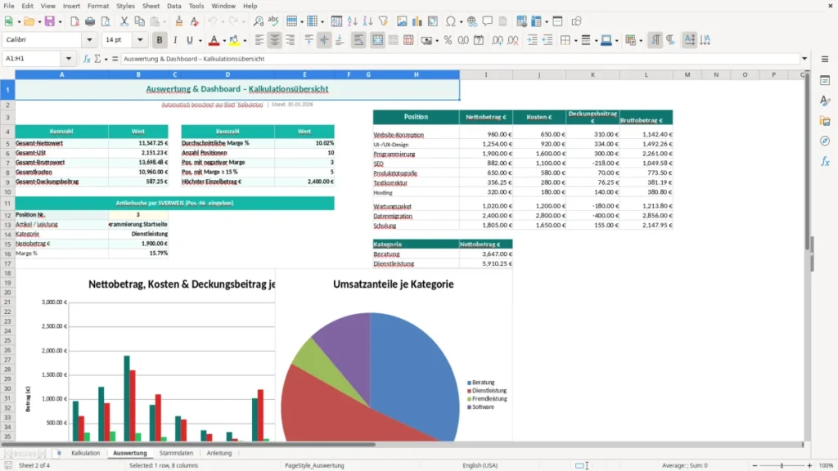Click zoom in plus button
838x471 pixels.
pos(809,465)
